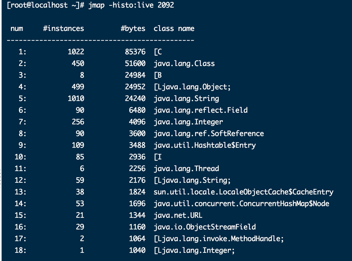Click the java.util.Hashtable$Entry class name
The image size is (352, 261).
click(x=205, y=145)
